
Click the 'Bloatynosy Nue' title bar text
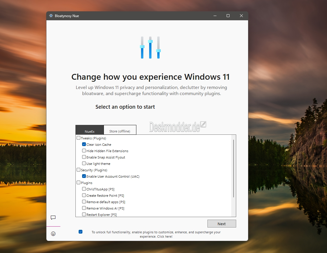pyautogui.click(x=67, y=16)
